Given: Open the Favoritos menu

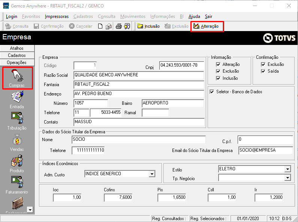Looking at the screenshot, I should click(x=31, y=16).
